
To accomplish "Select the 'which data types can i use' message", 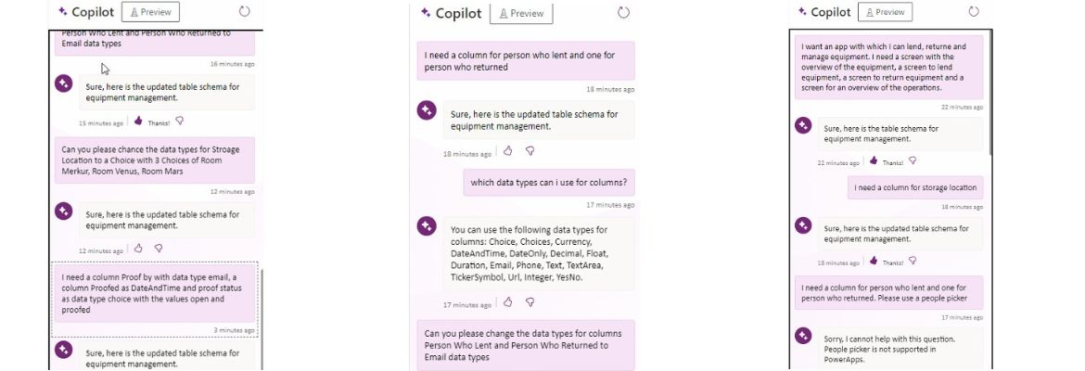I will click(x=549, y=182).
